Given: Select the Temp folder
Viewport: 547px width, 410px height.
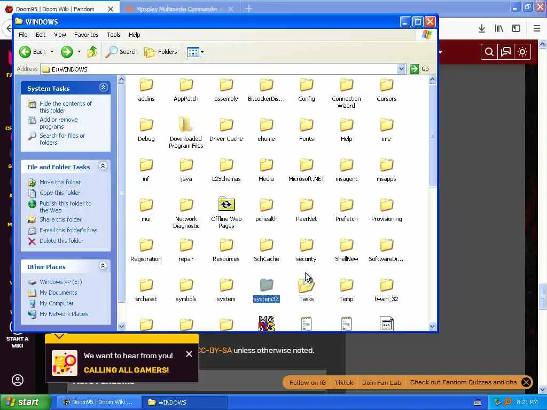Looking at the screenshot, I should click(x=346, y=290).
